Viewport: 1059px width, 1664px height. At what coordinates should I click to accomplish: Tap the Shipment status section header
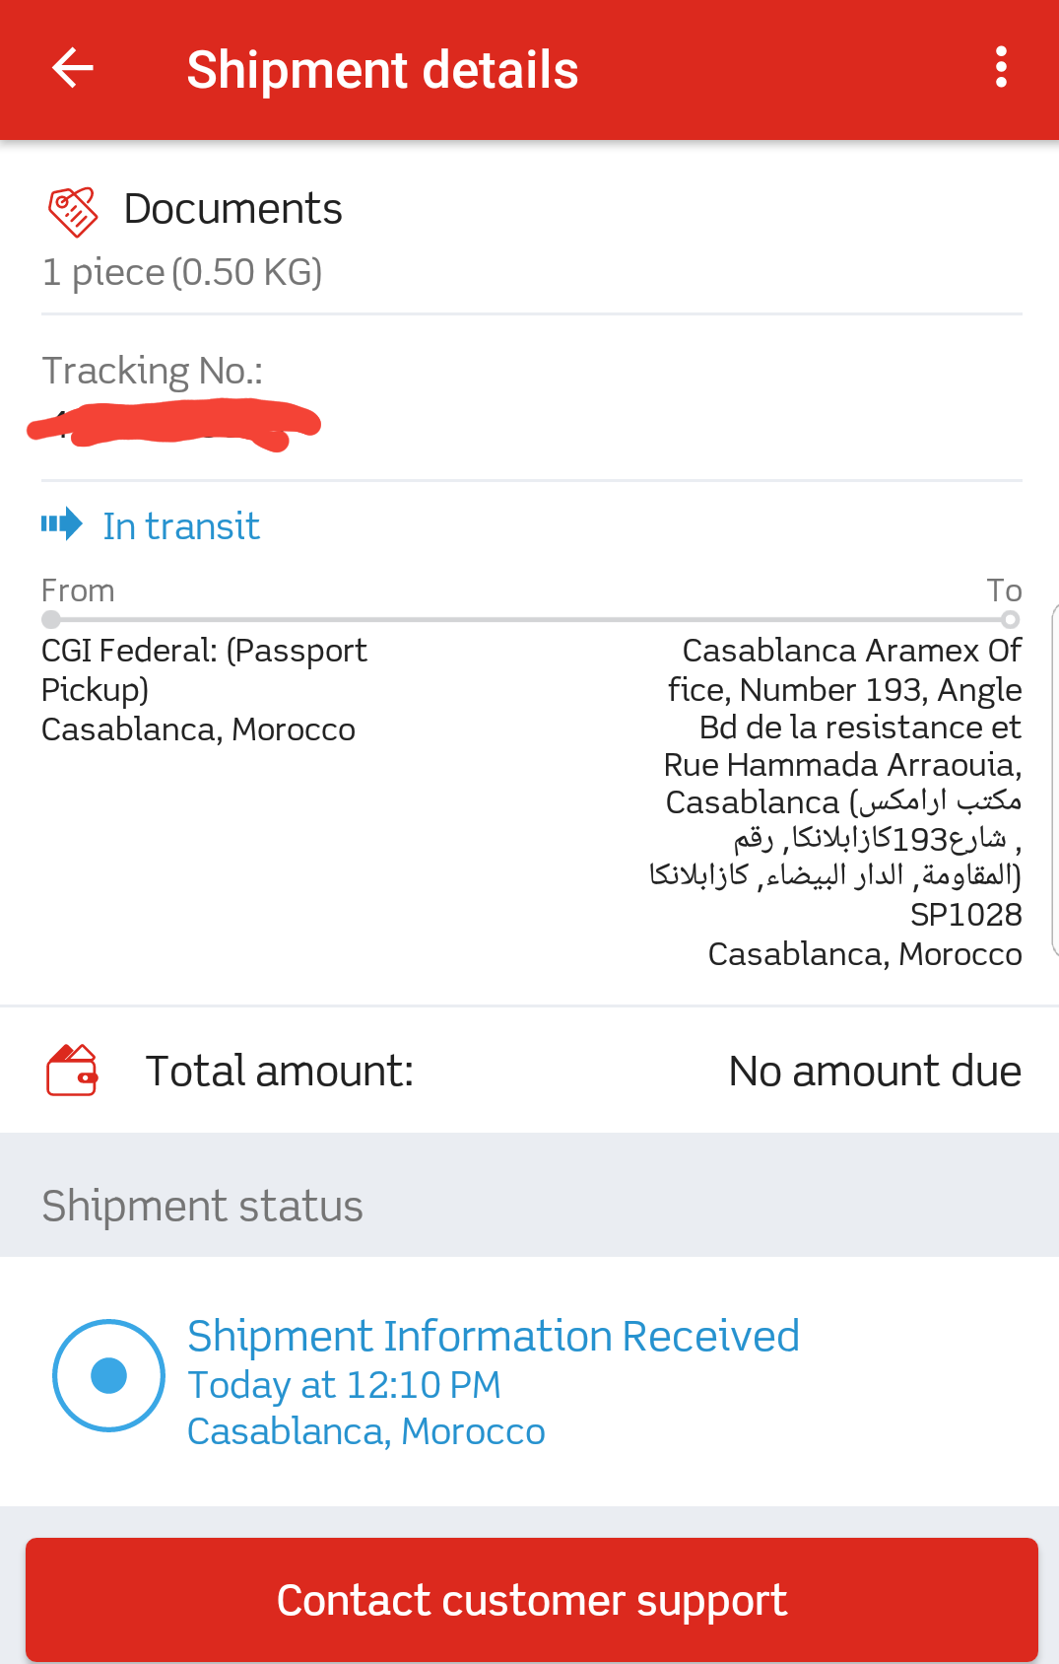(x=202, y=1206)
